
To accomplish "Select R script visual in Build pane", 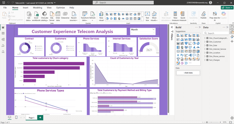I will 178,55.
